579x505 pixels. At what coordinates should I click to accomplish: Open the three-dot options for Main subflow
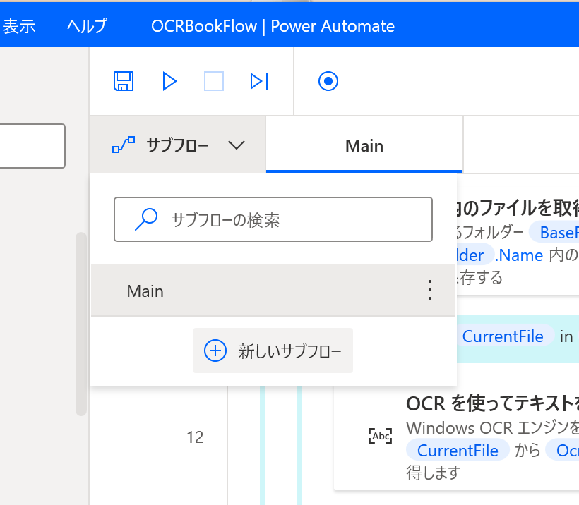[x=429, y=290]
